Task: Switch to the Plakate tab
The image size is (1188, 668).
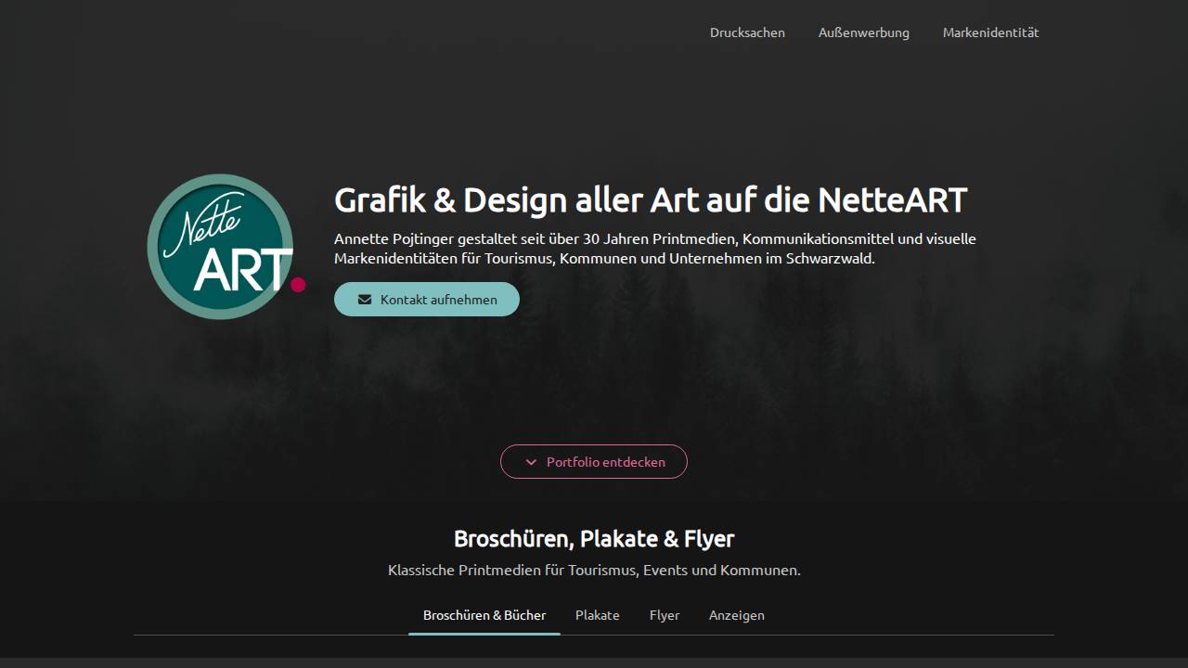Action: (x=598, y=615)
